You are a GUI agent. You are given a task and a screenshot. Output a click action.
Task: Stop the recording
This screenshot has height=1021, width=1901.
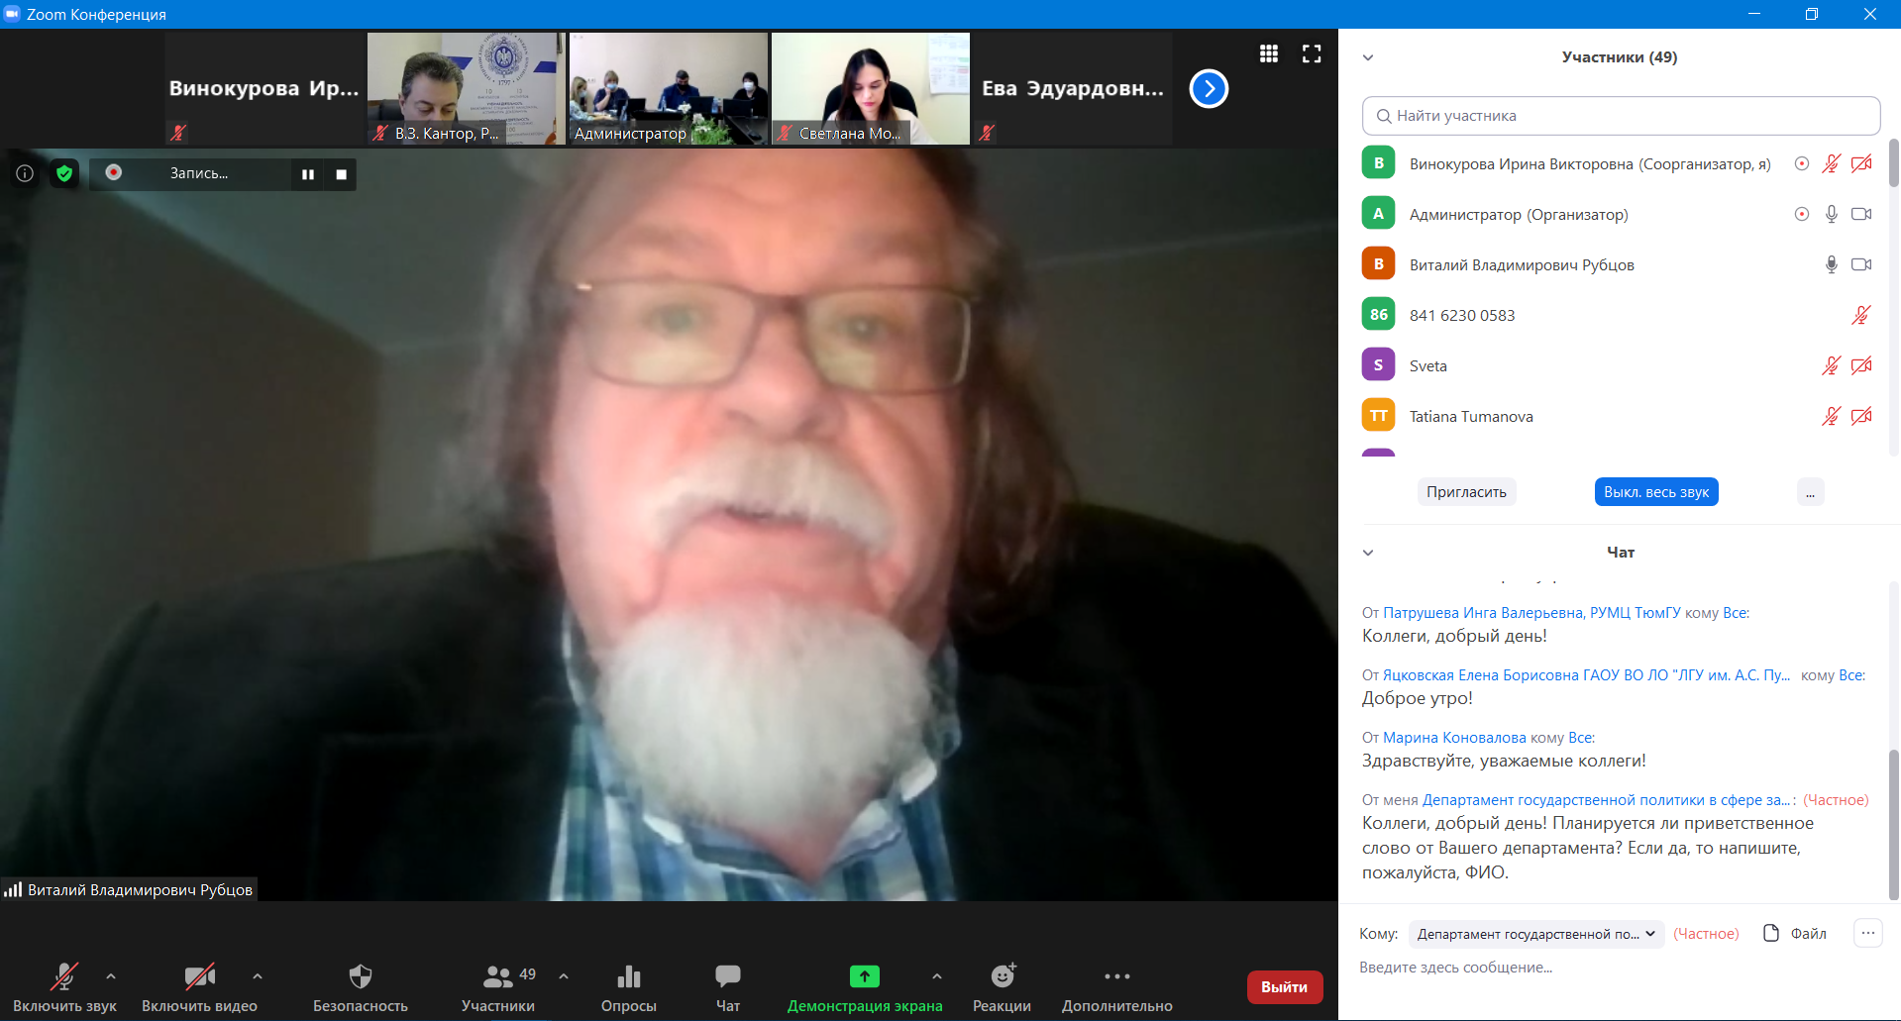(x=342, y=174)
